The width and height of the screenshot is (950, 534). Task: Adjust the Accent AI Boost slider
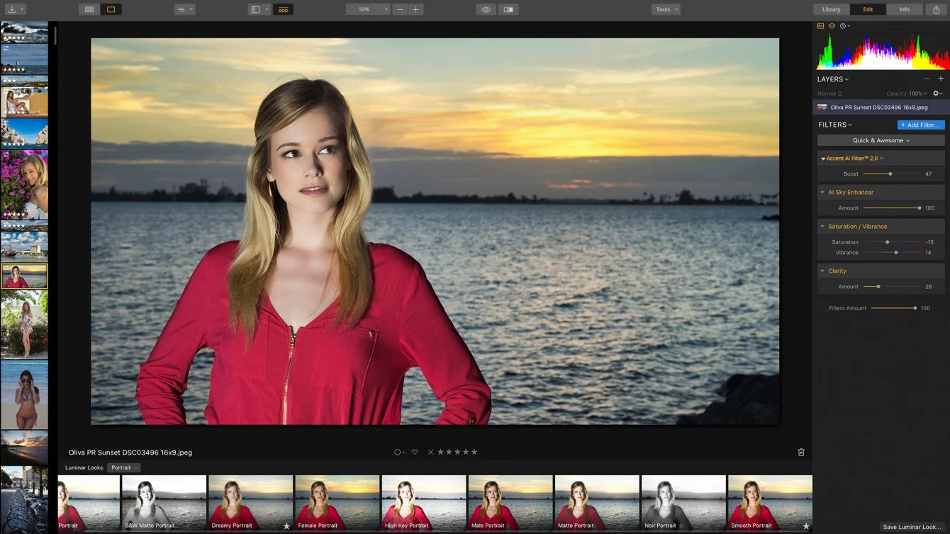click(891, 174)
